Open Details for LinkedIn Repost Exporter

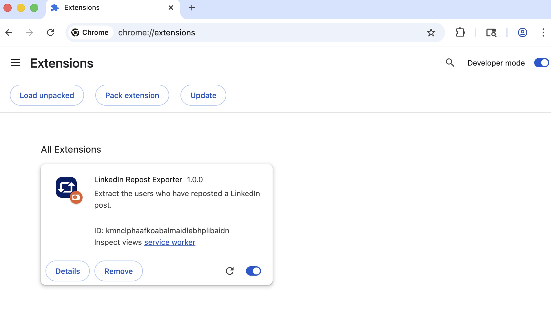coord(68,271)
